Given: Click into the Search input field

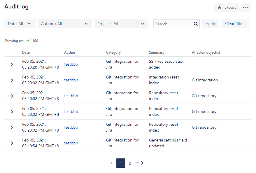Looking at the screenshot, I should pos(173,24).
